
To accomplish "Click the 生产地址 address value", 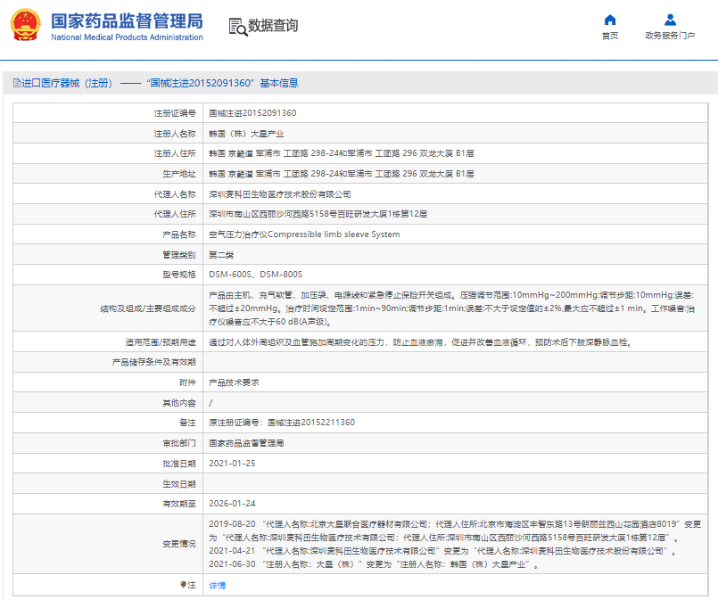I will click(x=342, y=174).
